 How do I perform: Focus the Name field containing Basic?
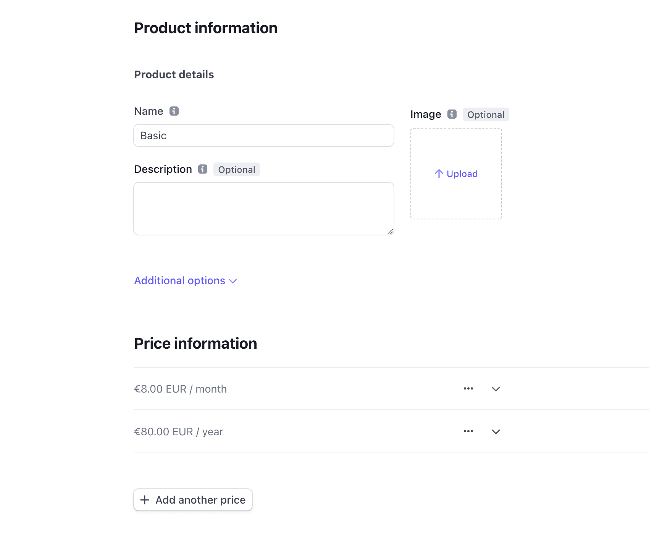click(264, 135)
